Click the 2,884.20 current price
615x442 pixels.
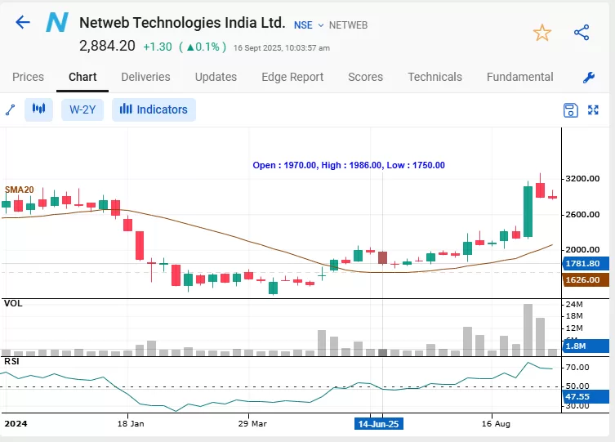107,46
